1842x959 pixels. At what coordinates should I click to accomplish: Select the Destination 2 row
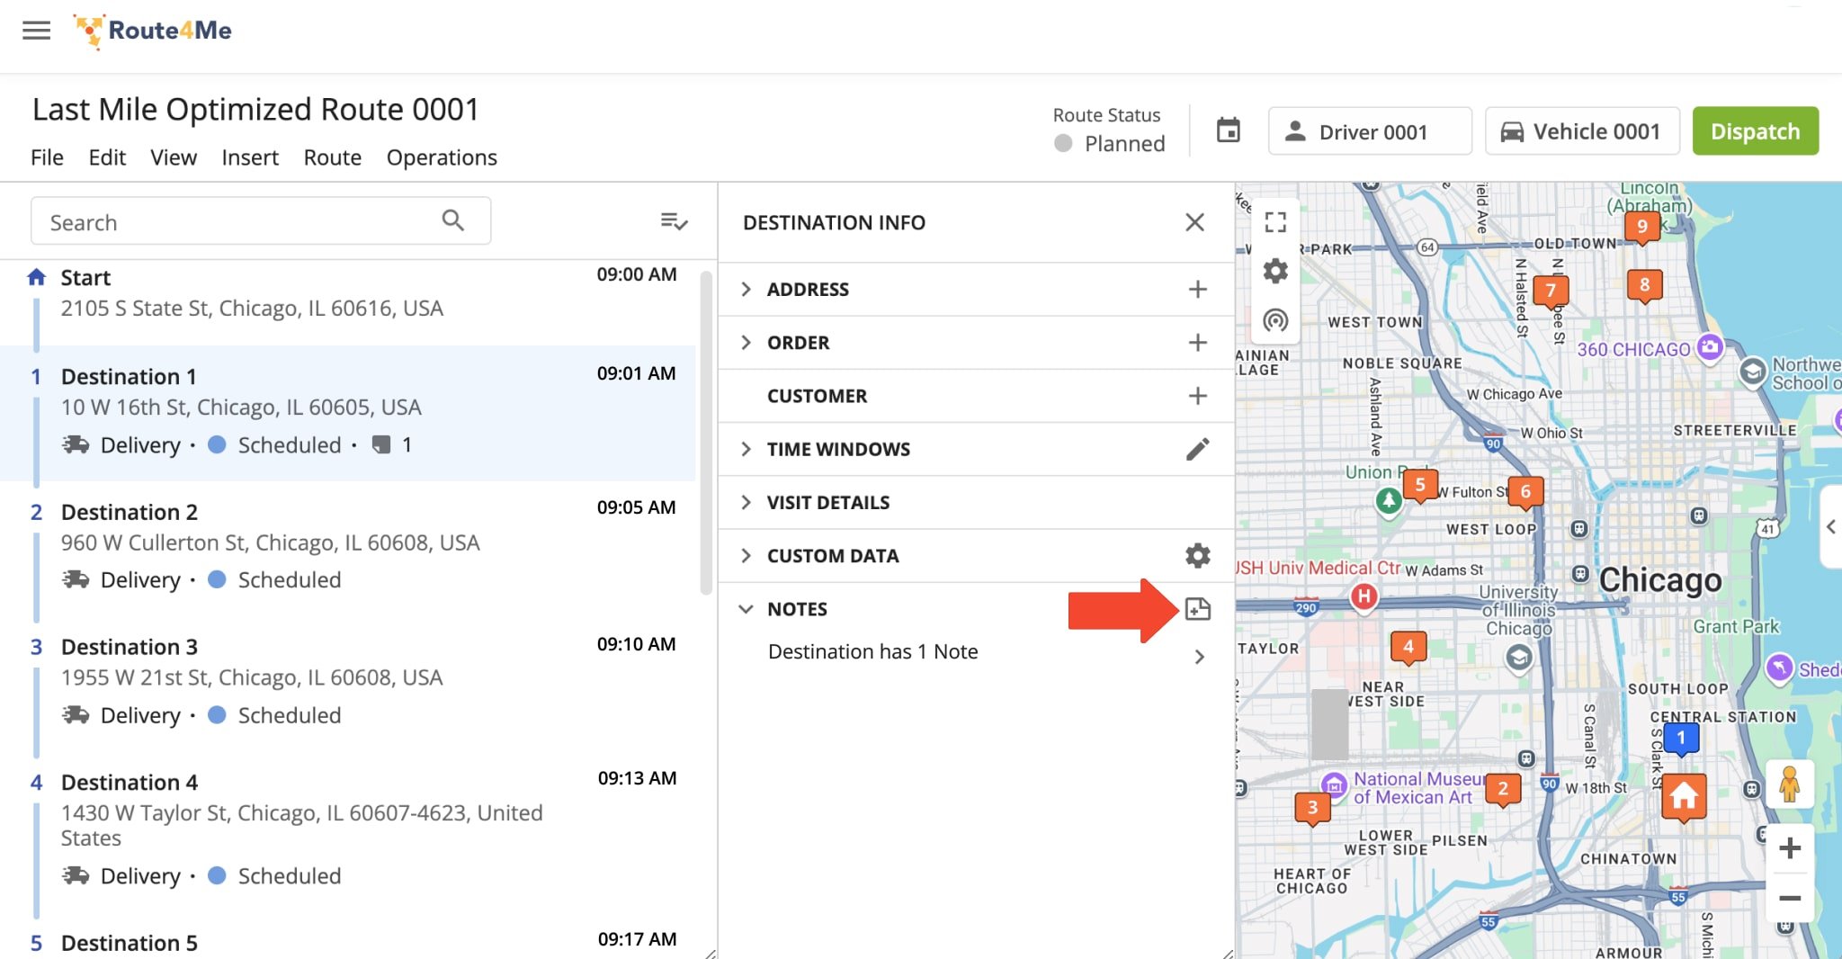click(347, 549)
